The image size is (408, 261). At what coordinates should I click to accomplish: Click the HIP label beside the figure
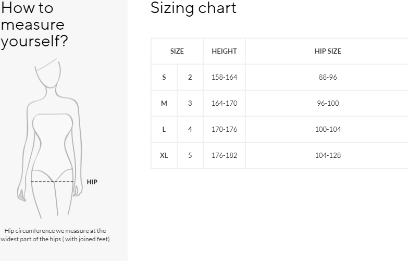click(x=92, y=182)
